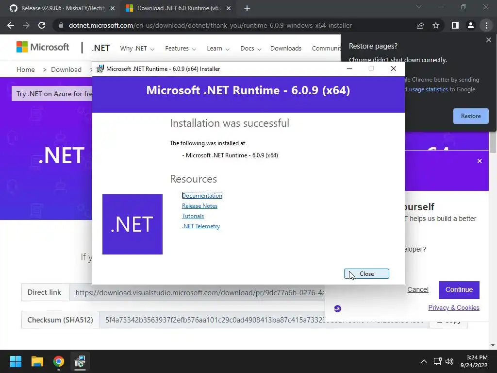Minimize the .NET Runtime installer window
This screenshot has height=373, width=497.
tap(349, 68)
